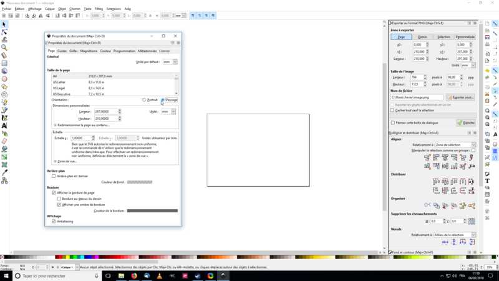
Task: Click the first Distribuer icon
Action: (436, 182)
